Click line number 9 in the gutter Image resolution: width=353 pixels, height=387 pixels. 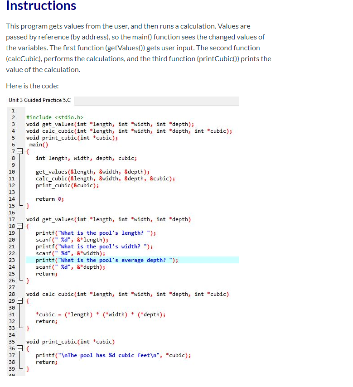click(x=13, y=165)
